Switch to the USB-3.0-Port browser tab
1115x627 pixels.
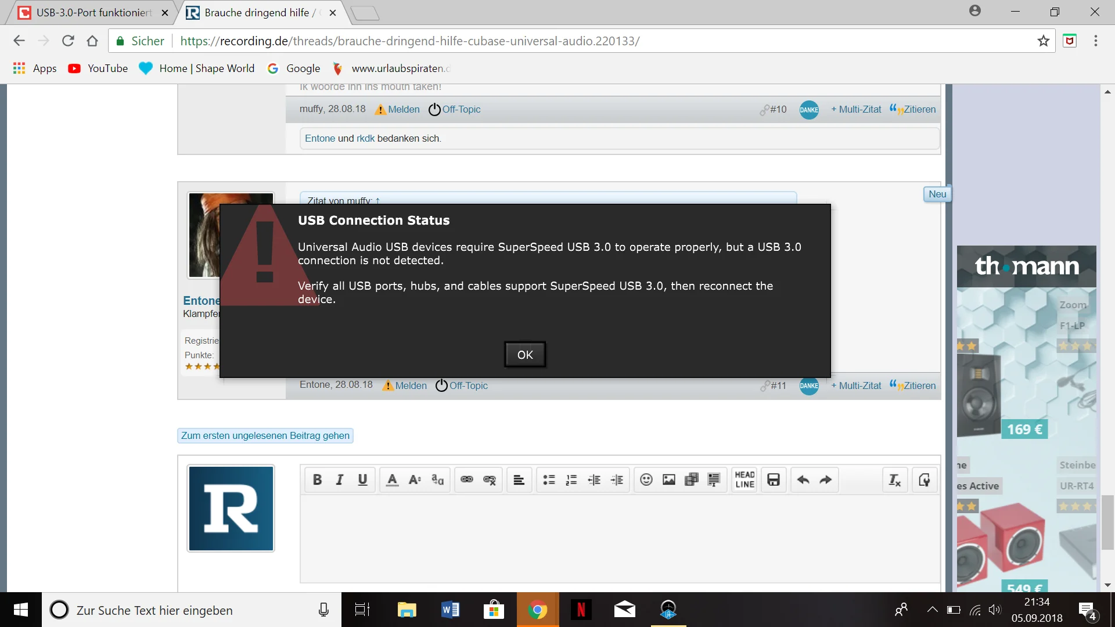click(93, 13)
